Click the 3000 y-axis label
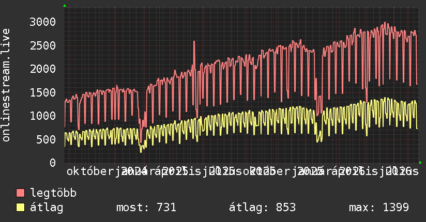Viewport: 426px width, 222px height. coord(43,22)
